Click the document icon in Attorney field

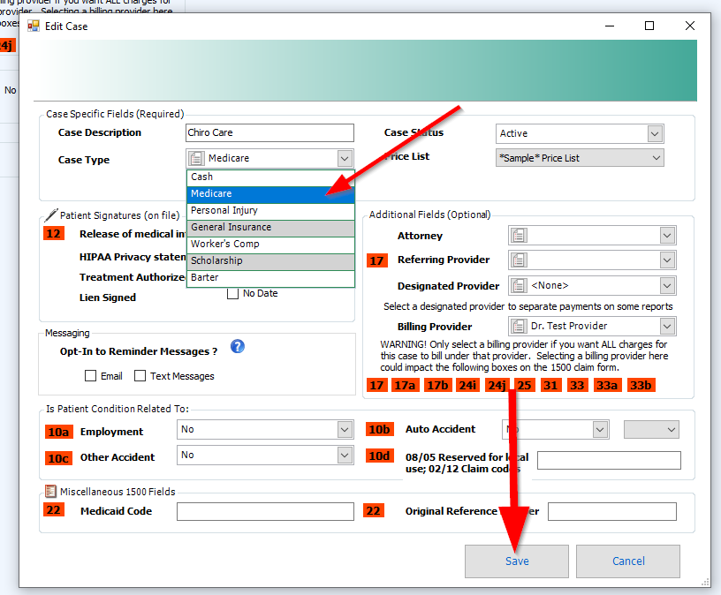pos(519,236)
